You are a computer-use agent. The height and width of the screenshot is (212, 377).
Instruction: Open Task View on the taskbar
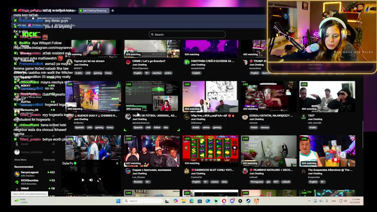(167, 201)
